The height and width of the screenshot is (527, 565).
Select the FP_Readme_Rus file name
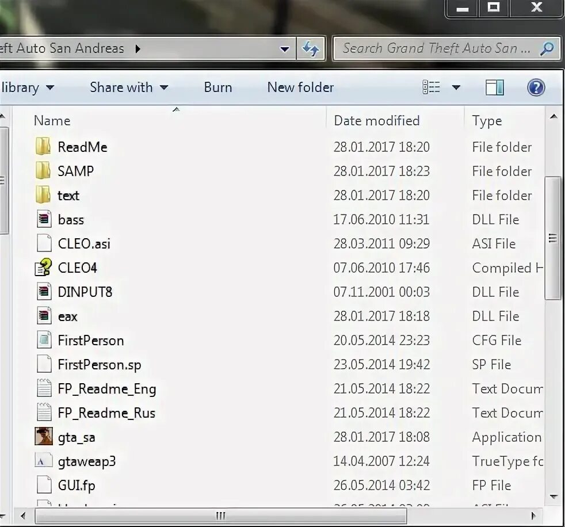[106, 413]
